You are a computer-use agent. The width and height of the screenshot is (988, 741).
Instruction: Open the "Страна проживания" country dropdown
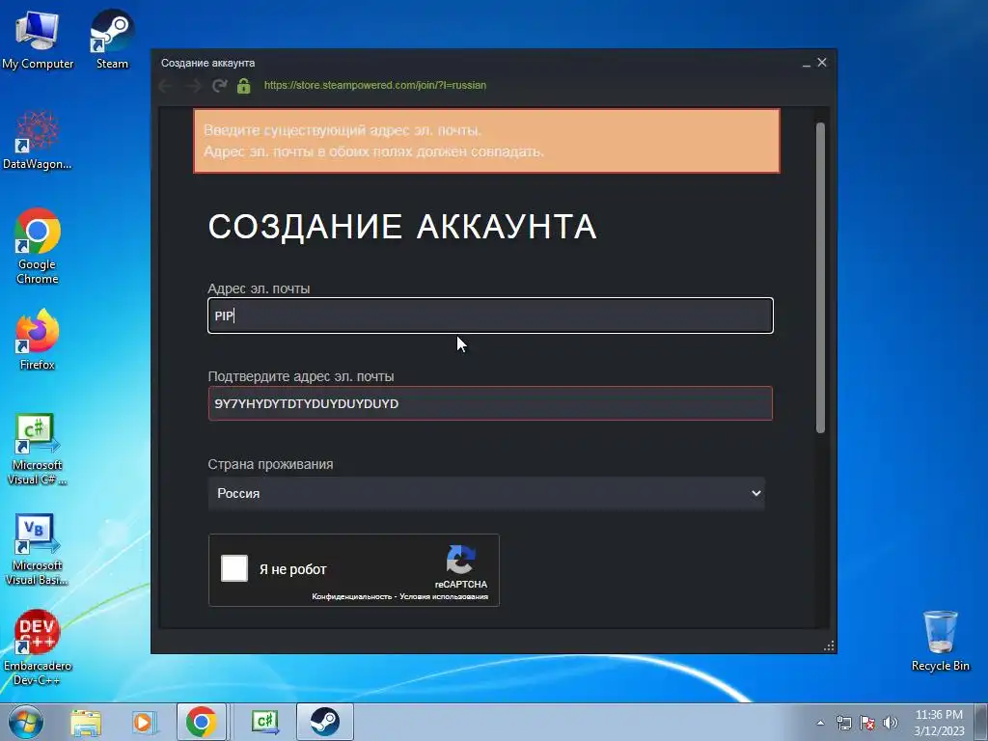(x=486, y=493)
